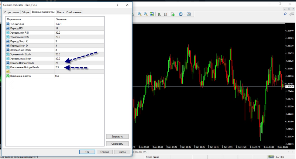
Task: Select the Замедление Stoch variable name
Action: click(x=20, y=50)
